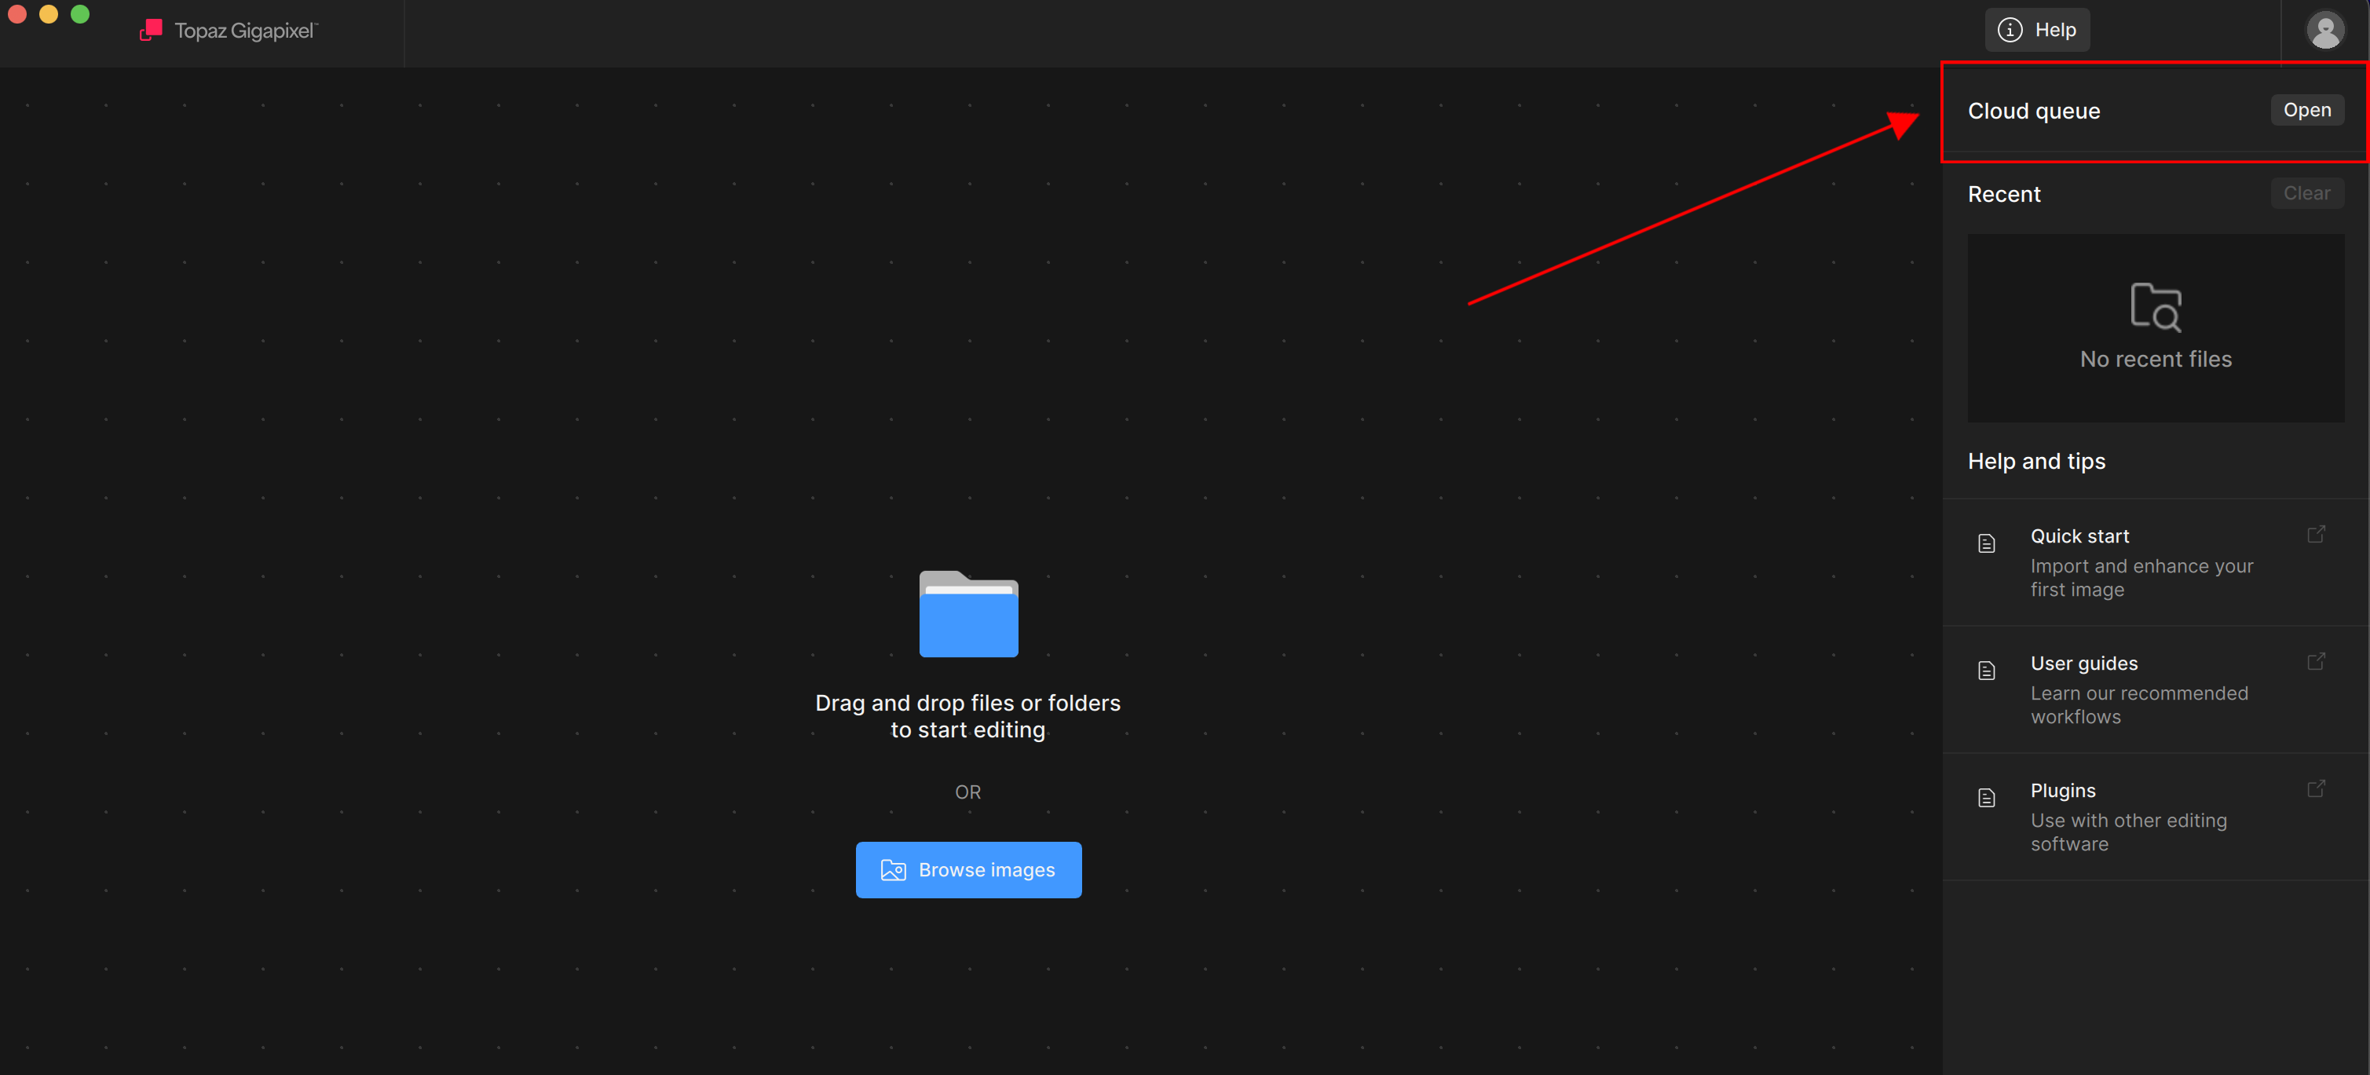
Task: Click the blue folder drop icon
Action: click(968, 614)
